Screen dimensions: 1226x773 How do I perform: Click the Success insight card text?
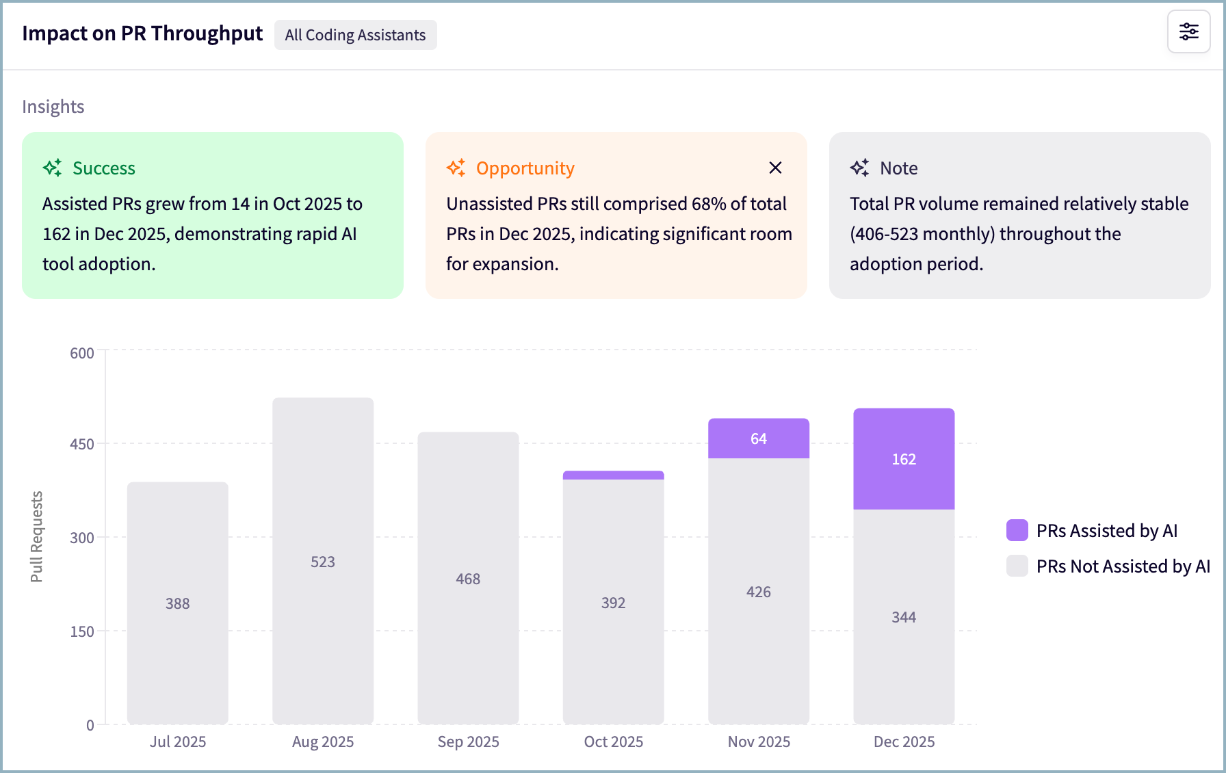[202, 233]
